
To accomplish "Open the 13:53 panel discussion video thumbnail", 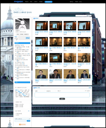I will pos(41,74).
